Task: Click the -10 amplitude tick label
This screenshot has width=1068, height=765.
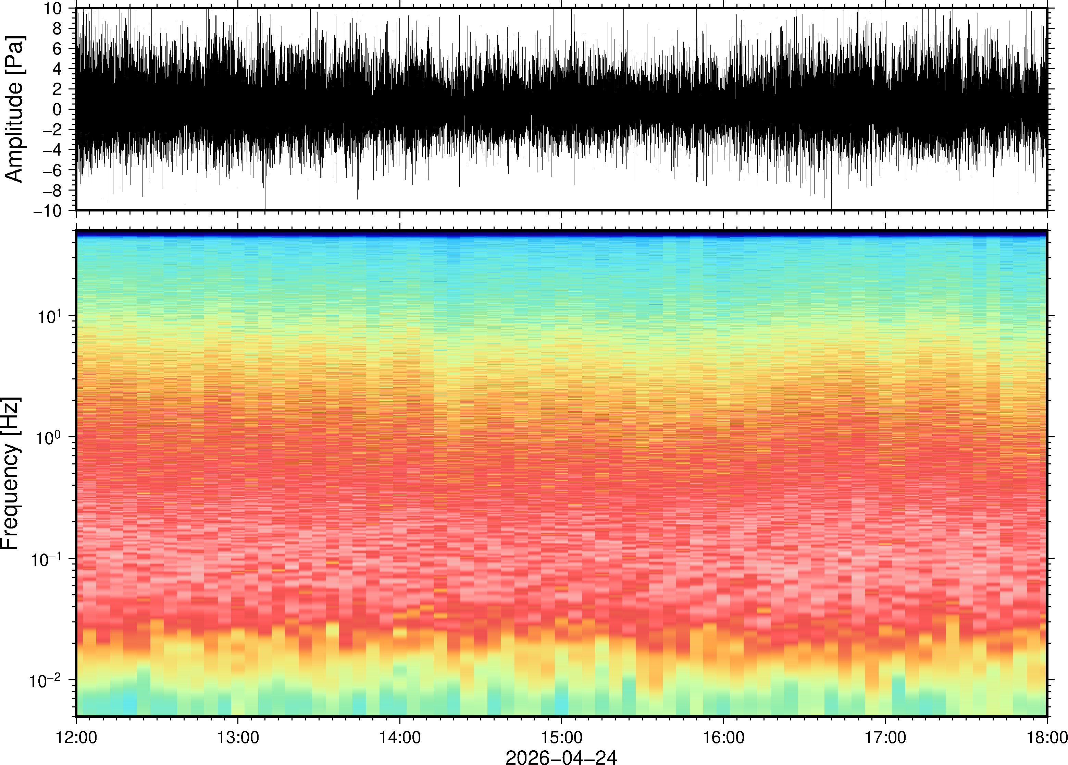Action: 48,211
